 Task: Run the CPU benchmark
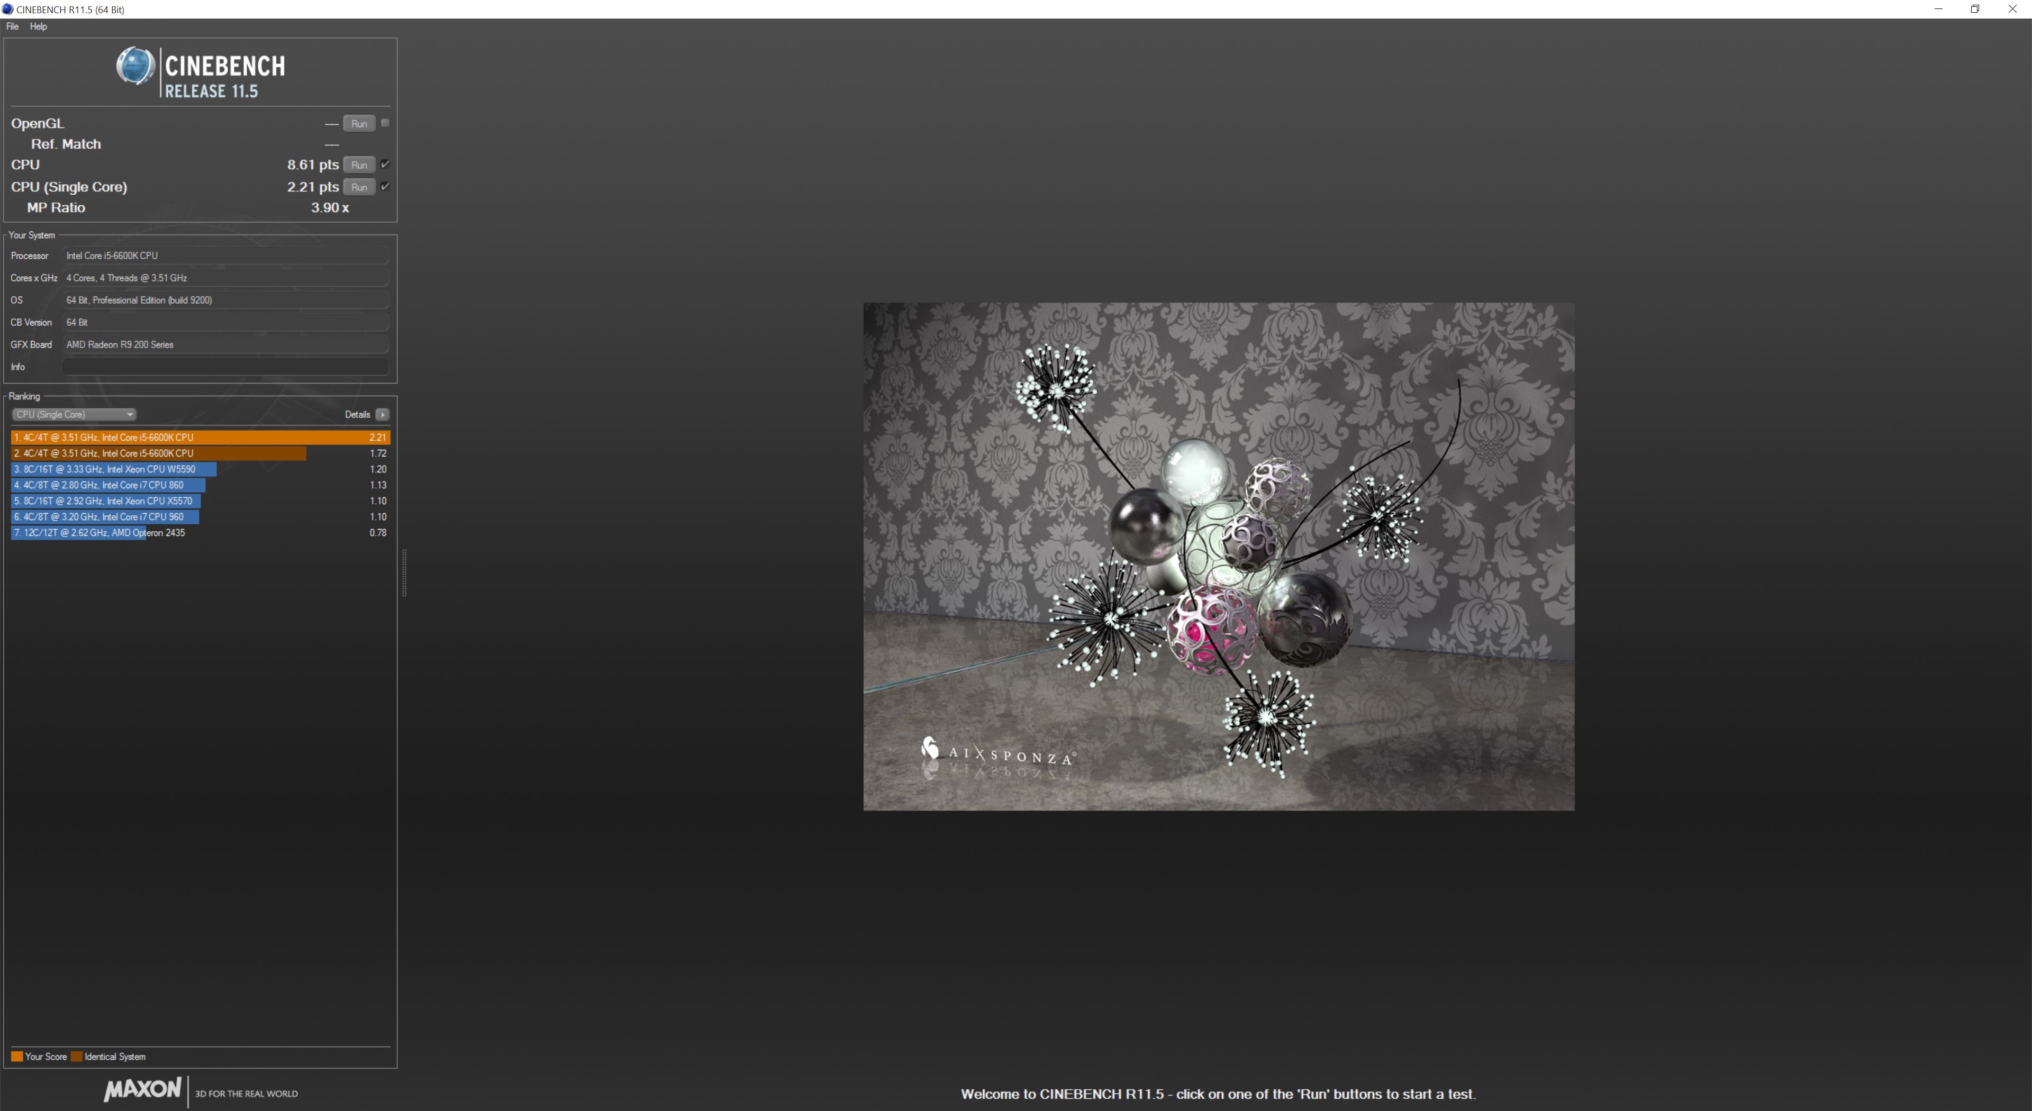click(x=359, y=165)
